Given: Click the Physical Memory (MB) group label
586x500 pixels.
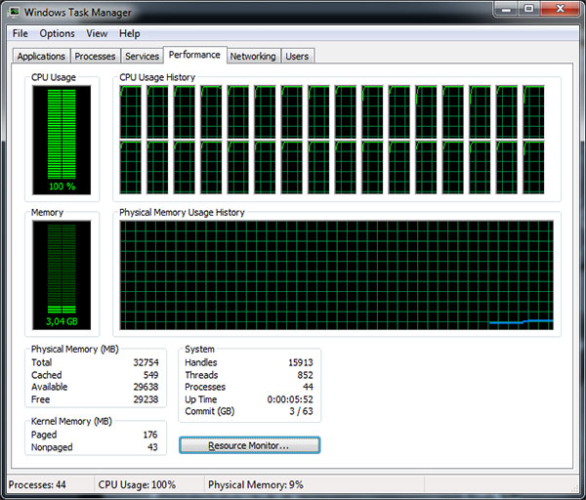Looking at the screenshot, I should (75, 349).
